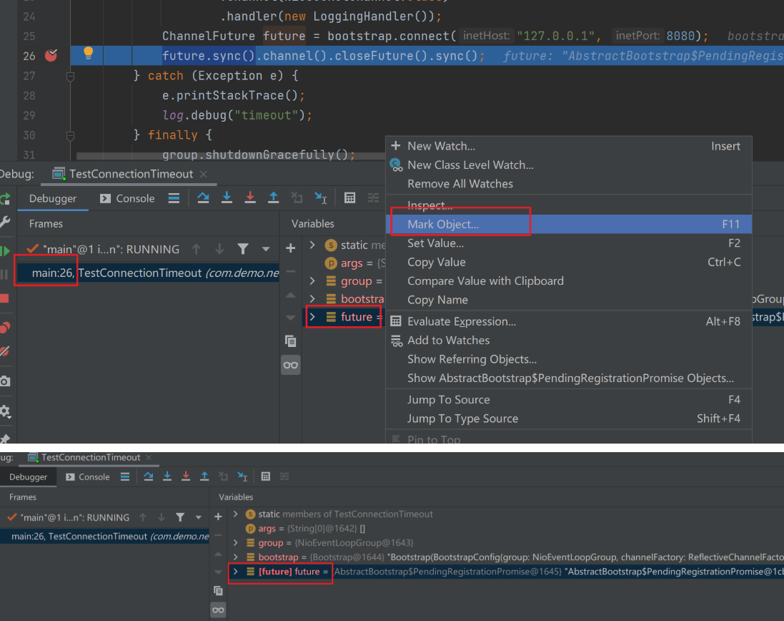Click the wrench icon to modify run configuration
This screenshot has height=621, width=784.
pos(4,223)
